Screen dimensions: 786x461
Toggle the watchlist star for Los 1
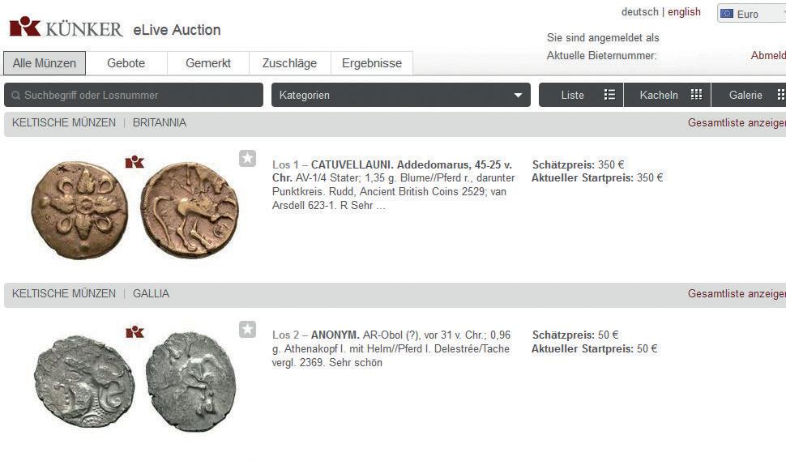(247, 159)
